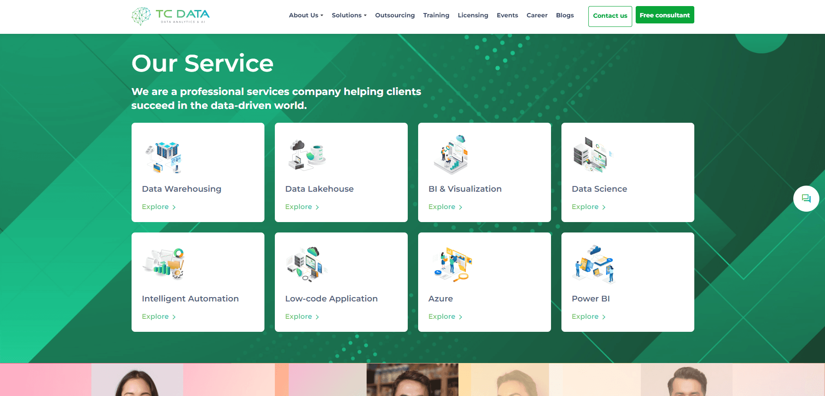Visit the Blogs section

point(564,15)
